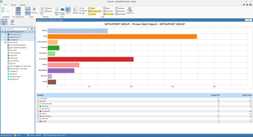Switch to Concerns mode
This screenshot has width=253, height=137.
34,11
